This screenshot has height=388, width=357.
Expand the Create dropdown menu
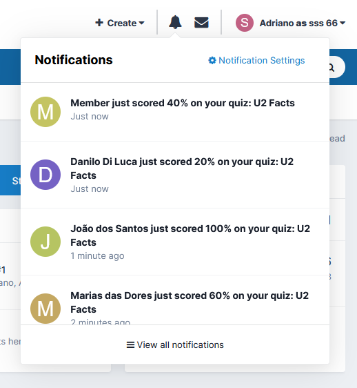[x=120, y=23]
